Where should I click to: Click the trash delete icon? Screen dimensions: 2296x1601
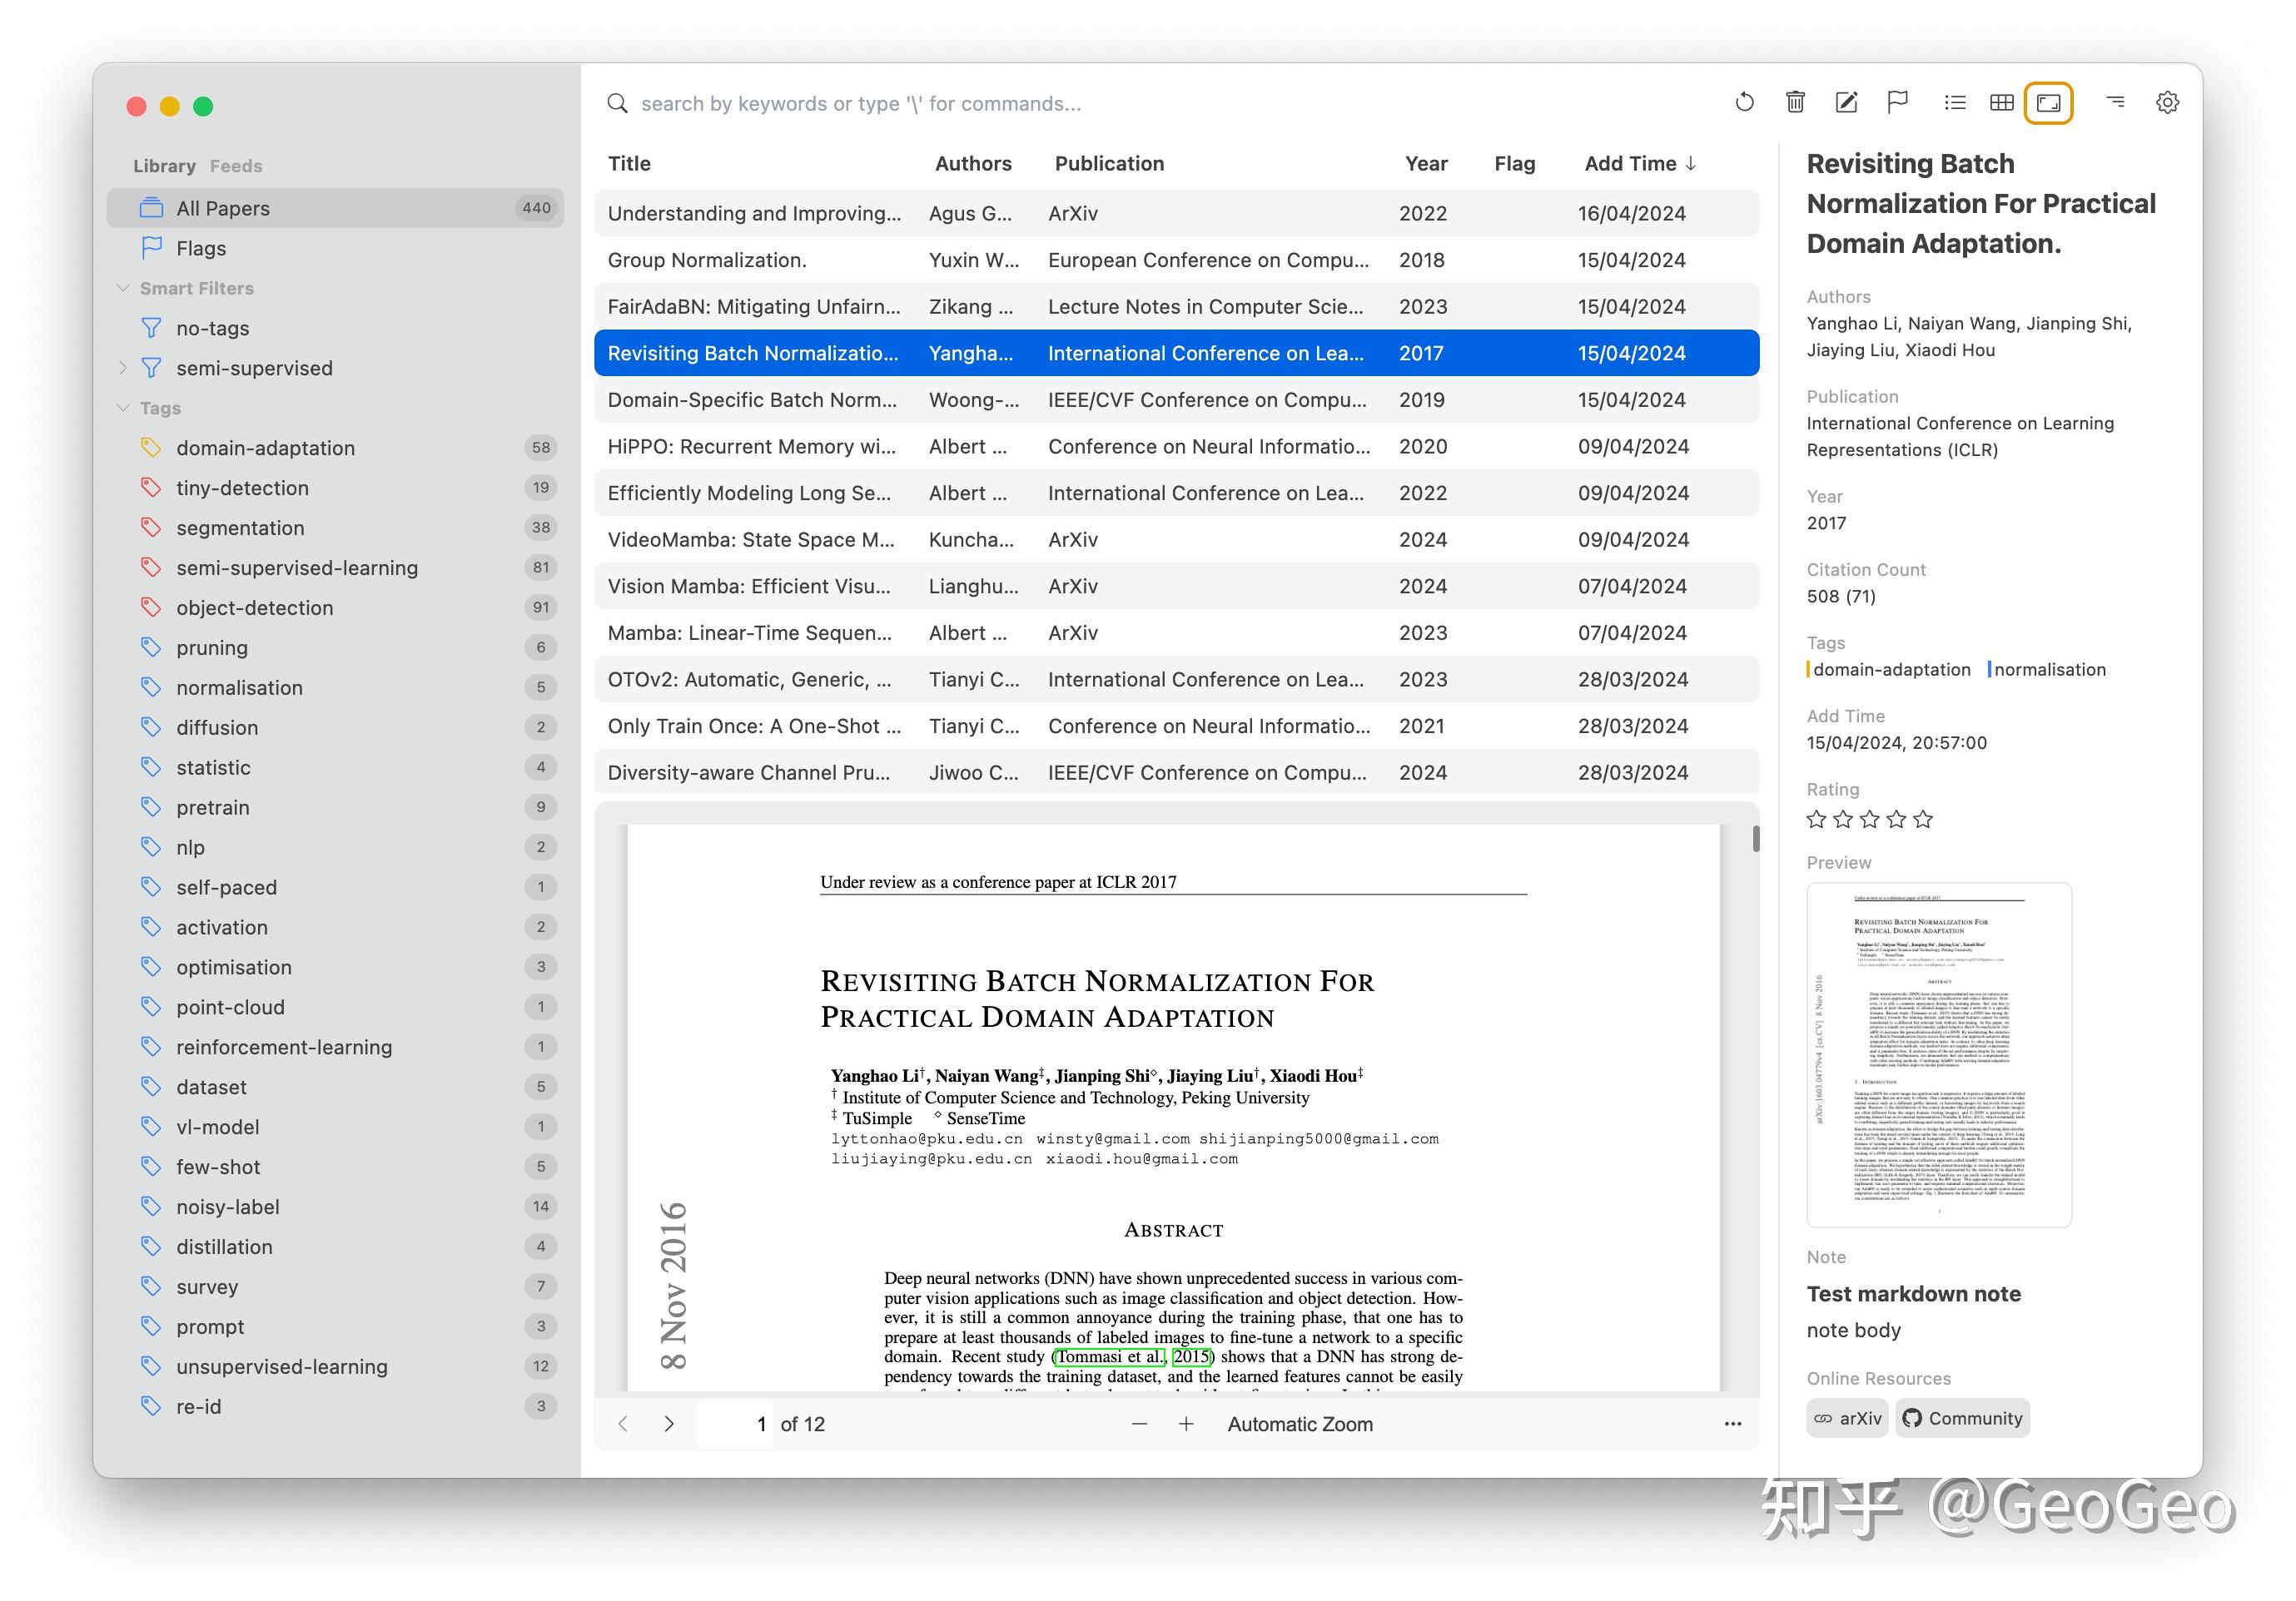pos(1795,102)
